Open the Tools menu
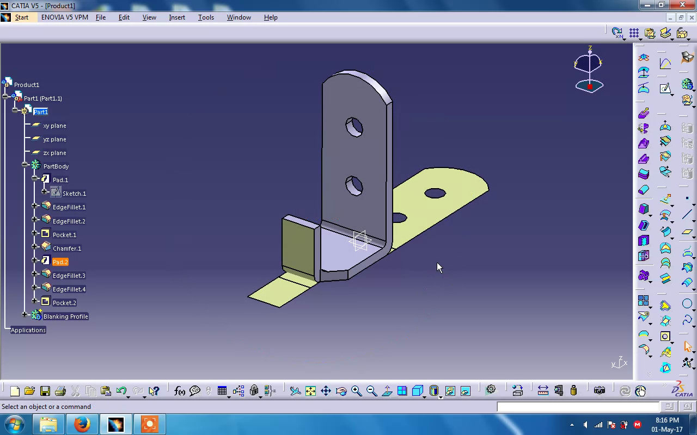This screenshot has width=697, height=435. [x=206, y=17]
